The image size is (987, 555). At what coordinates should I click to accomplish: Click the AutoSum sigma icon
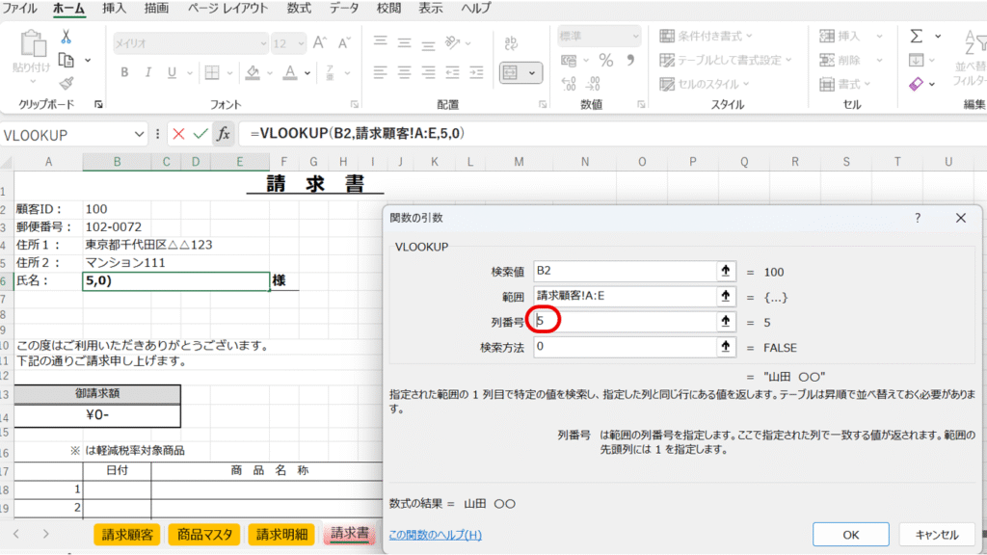[916, 36]
